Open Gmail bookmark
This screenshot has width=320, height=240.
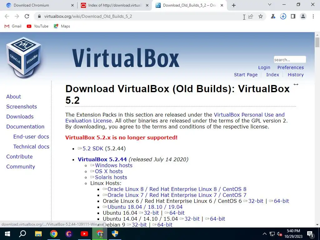(13, 26)
